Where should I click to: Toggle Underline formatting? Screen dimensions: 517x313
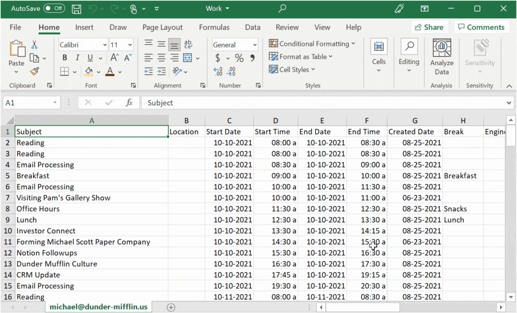90,58
